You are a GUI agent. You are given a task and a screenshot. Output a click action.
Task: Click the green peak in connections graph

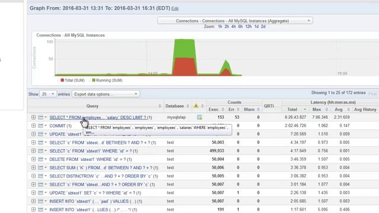(x=185, y=48)
